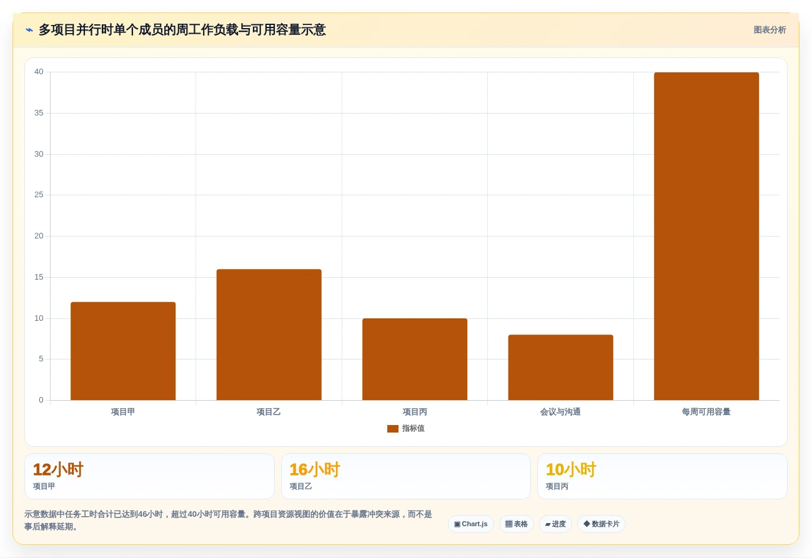
Task: Click the 进度 tag chip
Action: point(555,524)
